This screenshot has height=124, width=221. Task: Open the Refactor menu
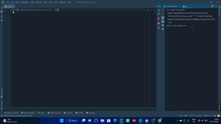tap(39, 2)
